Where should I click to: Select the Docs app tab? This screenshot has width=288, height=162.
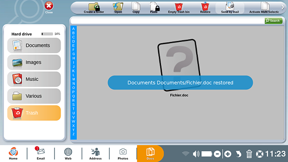[150, 154]
